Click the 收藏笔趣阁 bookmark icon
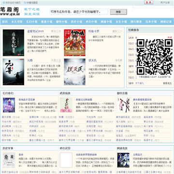This screenshot has height=174, width=174. tap(25, 2)
